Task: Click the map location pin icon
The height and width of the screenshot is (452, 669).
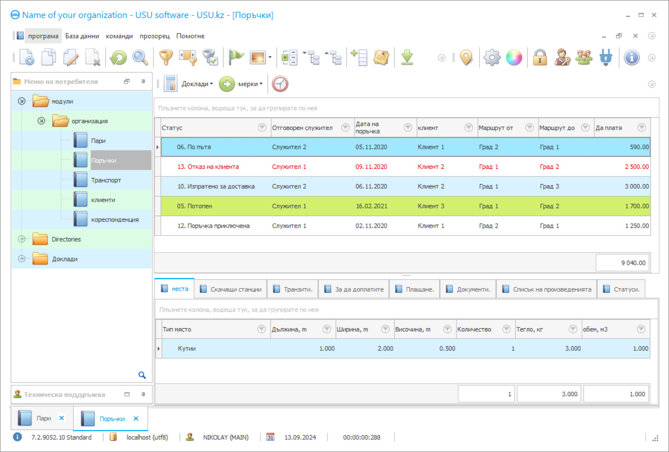Action: click(x=466, y=58)
